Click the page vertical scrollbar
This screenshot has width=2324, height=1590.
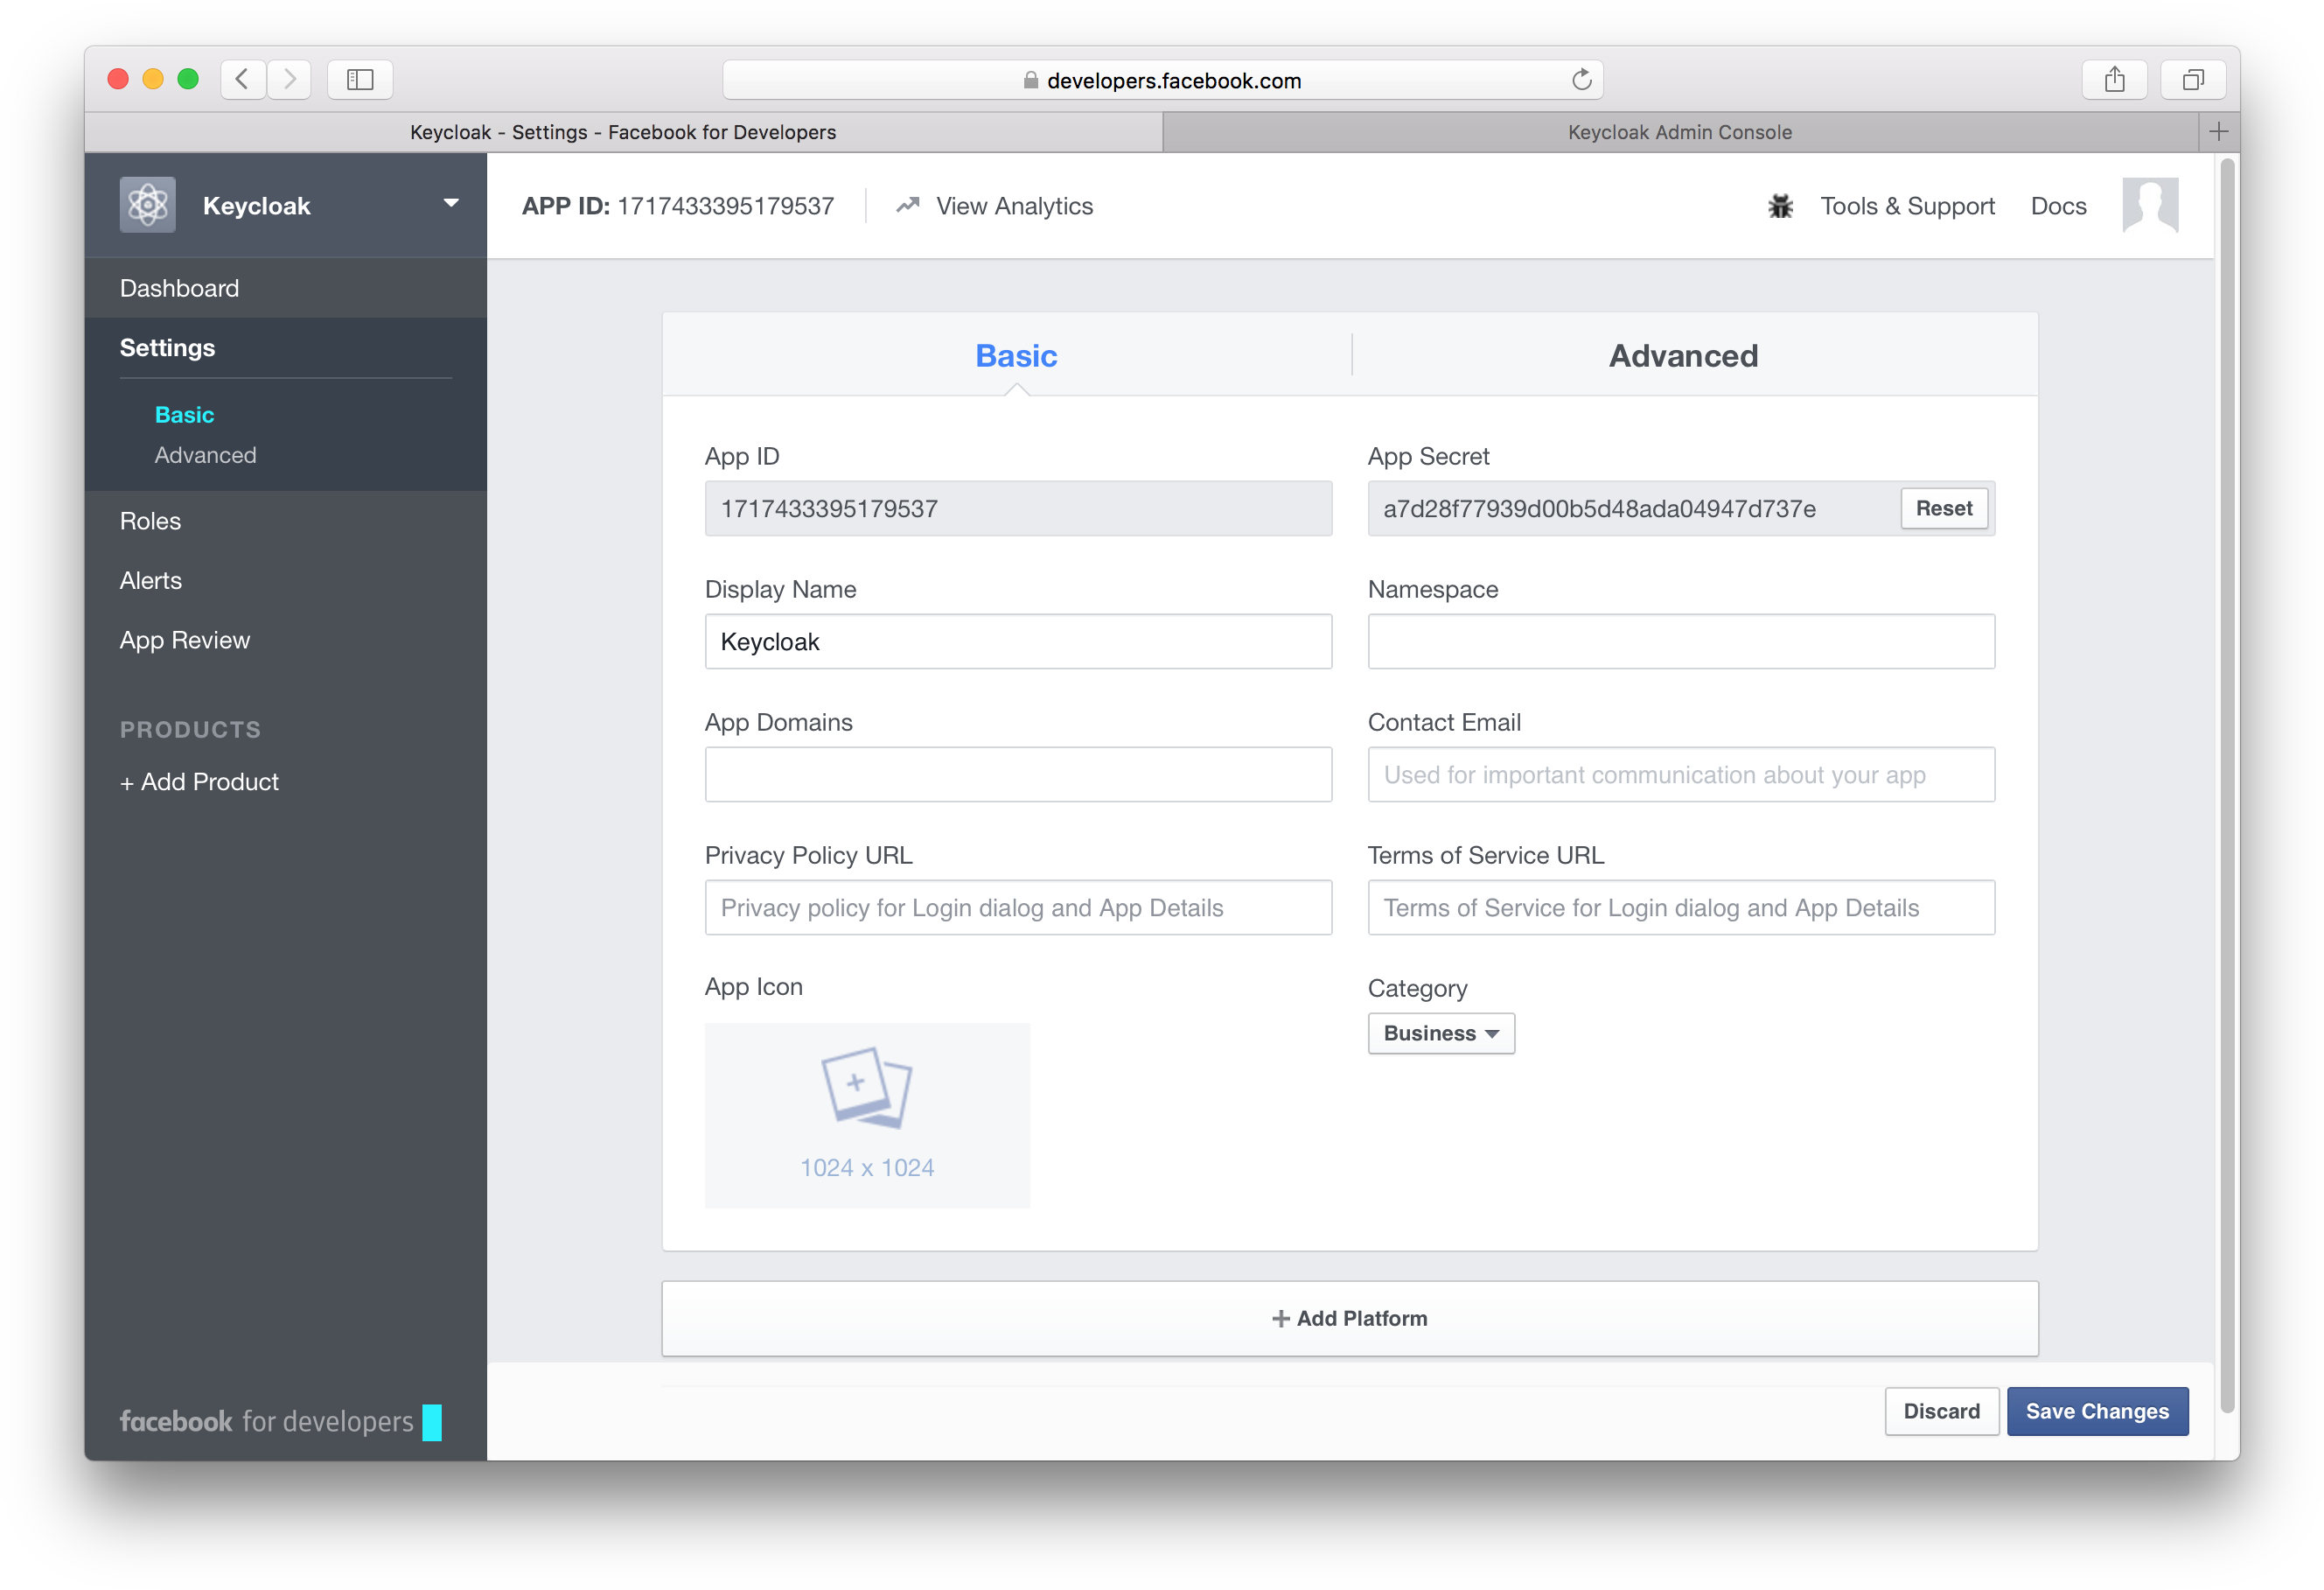click(x=2227, y=786)
